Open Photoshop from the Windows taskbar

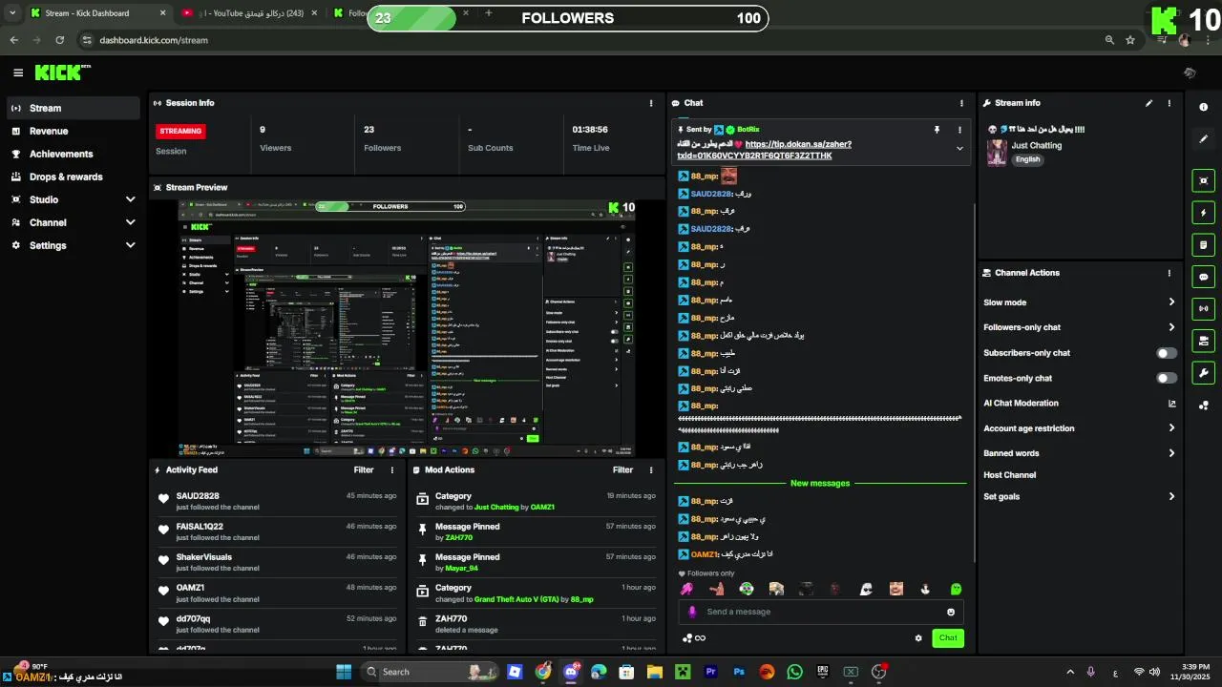coord(738,672)
